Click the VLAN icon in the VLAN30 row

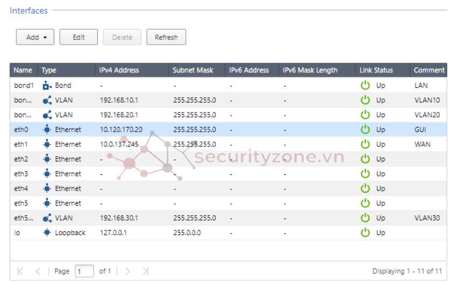click(47, 218)
